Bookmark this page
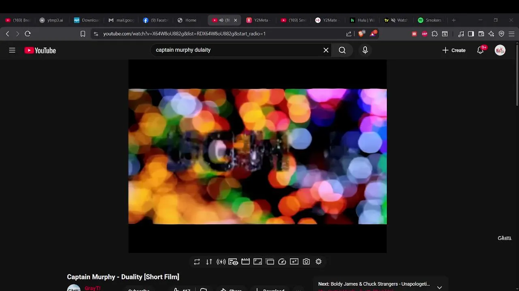 coord(83,34)
